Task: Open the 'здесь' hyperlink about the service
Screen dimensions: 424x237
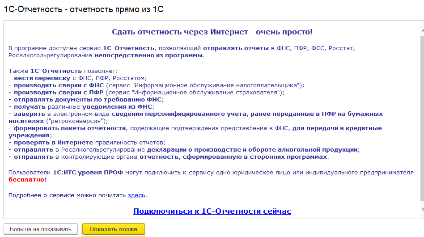Action: point(136,195)
